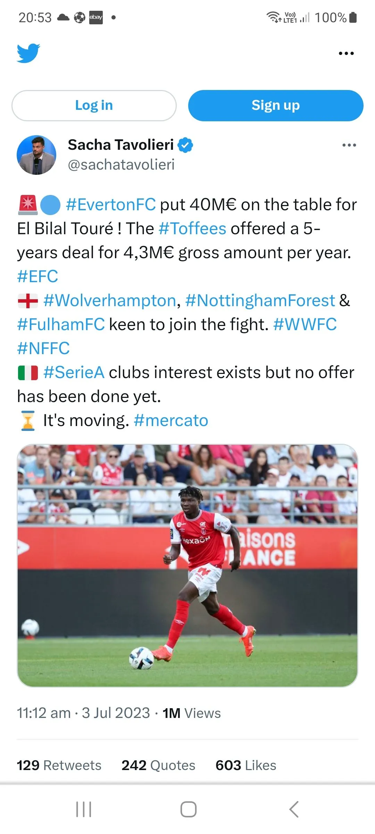
Task: Tap the Android back navigation arrow
Action: 294,809
